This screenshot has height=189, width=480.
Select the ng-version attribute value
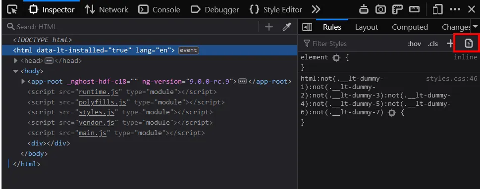tap(210, 81)
